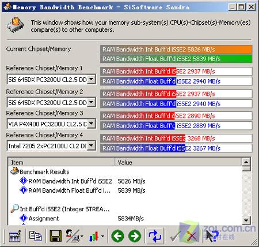Screen dimensions: 259x247
Task: Open the bar chart icon in toolbar
Action: point(94,236)
